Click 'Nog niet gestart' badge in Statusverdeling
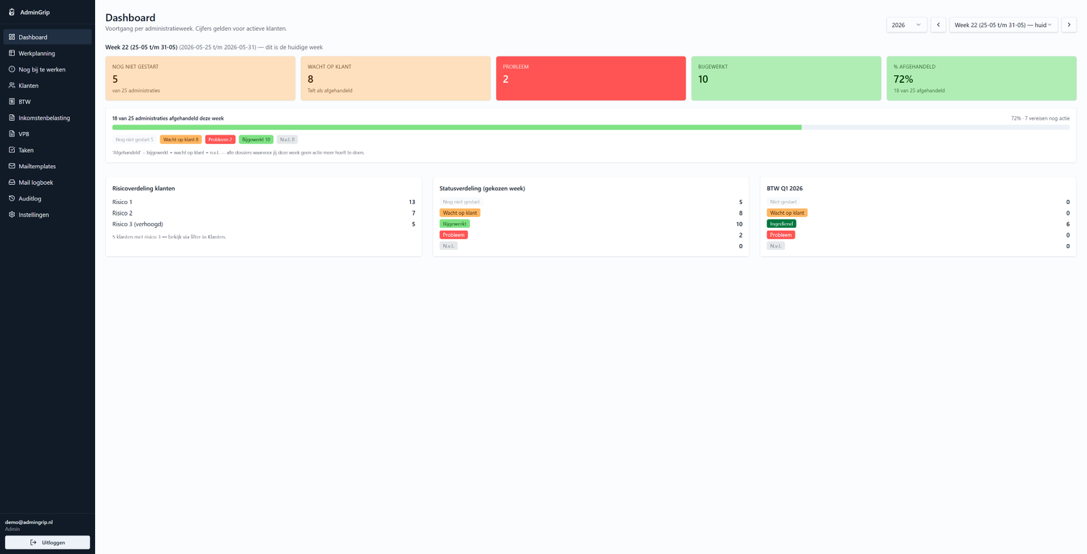Image resolution: width=1087 pixels, height=554 pixels. pos(461,202)
